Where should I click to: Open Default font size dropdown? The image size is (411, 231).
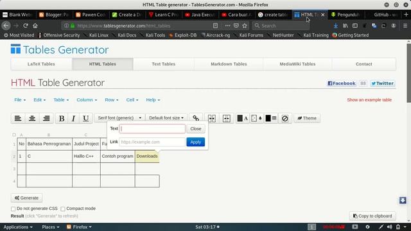(166, 118)
